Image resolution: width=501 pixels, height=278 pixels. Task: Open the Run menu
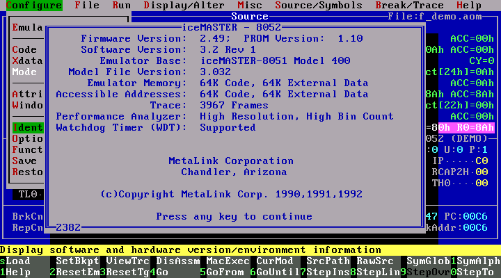coord(121,6)
